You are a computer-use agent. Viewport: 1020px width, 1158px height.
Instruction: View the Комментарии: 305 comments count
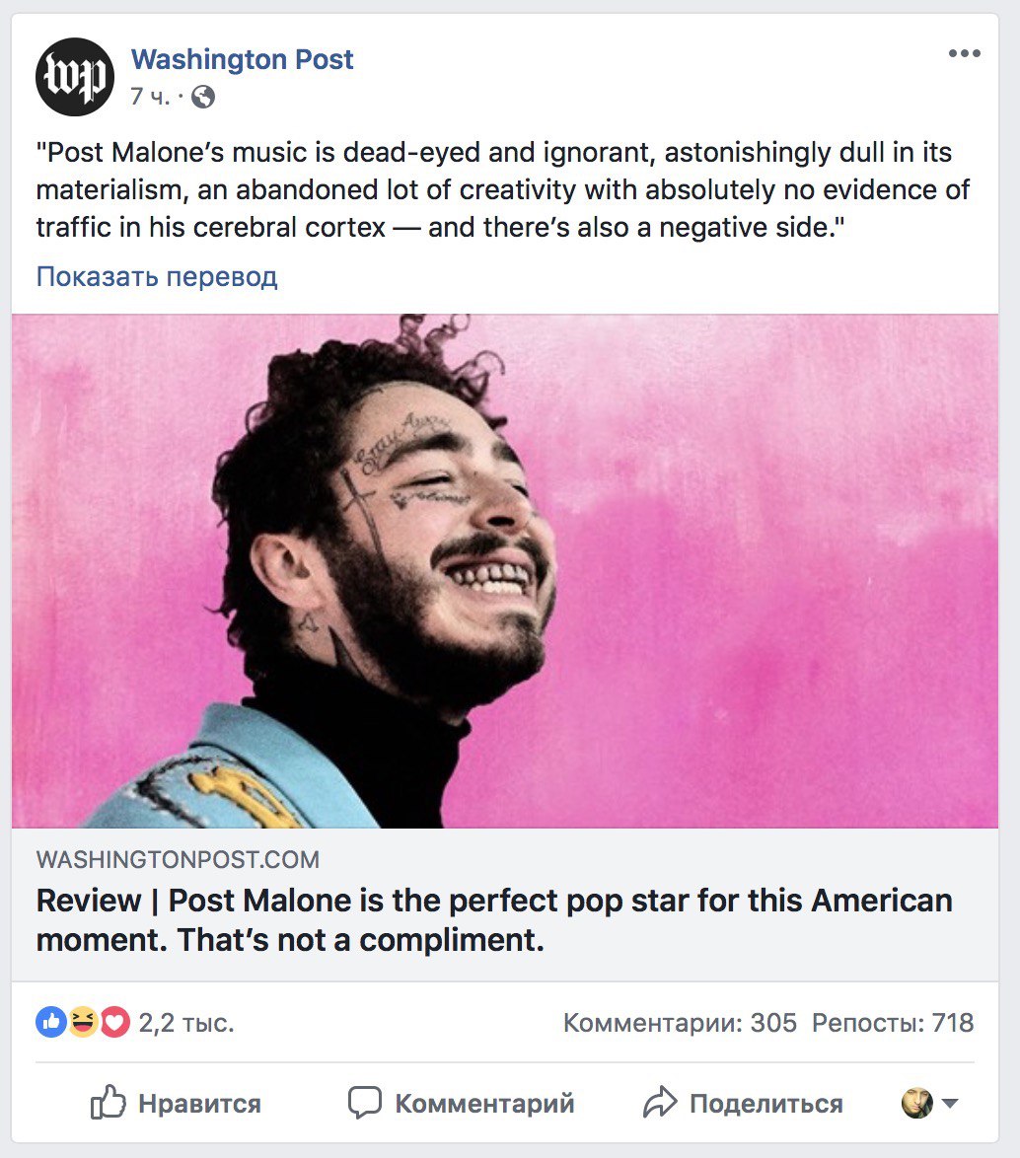(681, 1023)
